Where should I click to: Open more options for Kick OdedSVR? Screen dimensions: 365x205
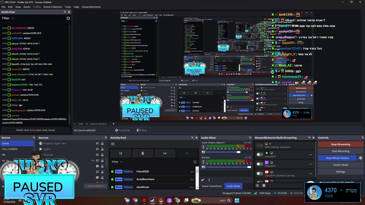click(311, 155)
